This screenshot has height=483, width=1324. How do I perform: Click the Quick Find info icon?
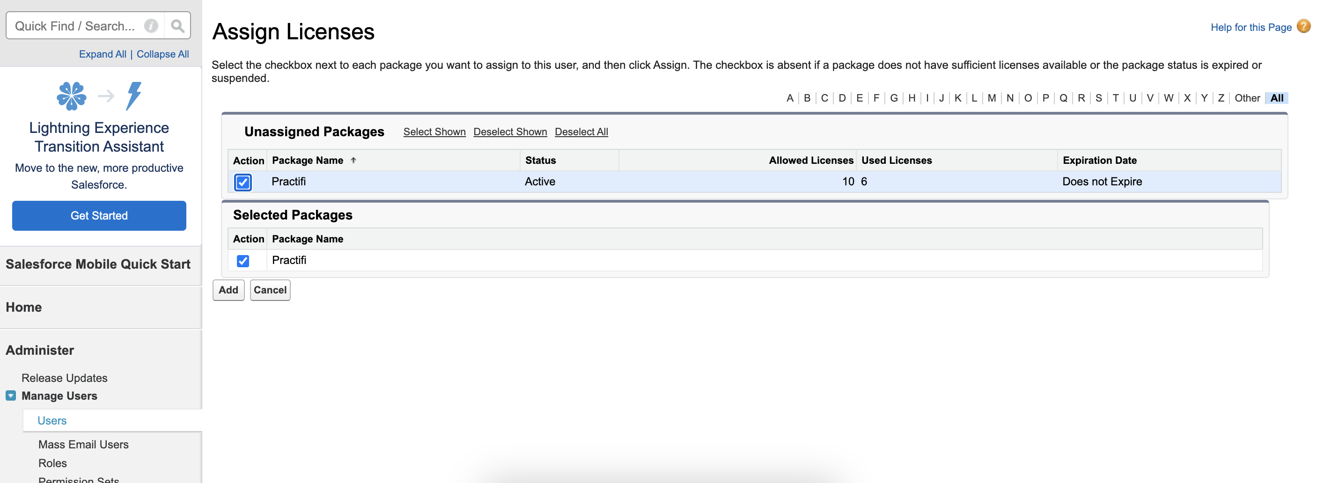click(x=151, y=26)
